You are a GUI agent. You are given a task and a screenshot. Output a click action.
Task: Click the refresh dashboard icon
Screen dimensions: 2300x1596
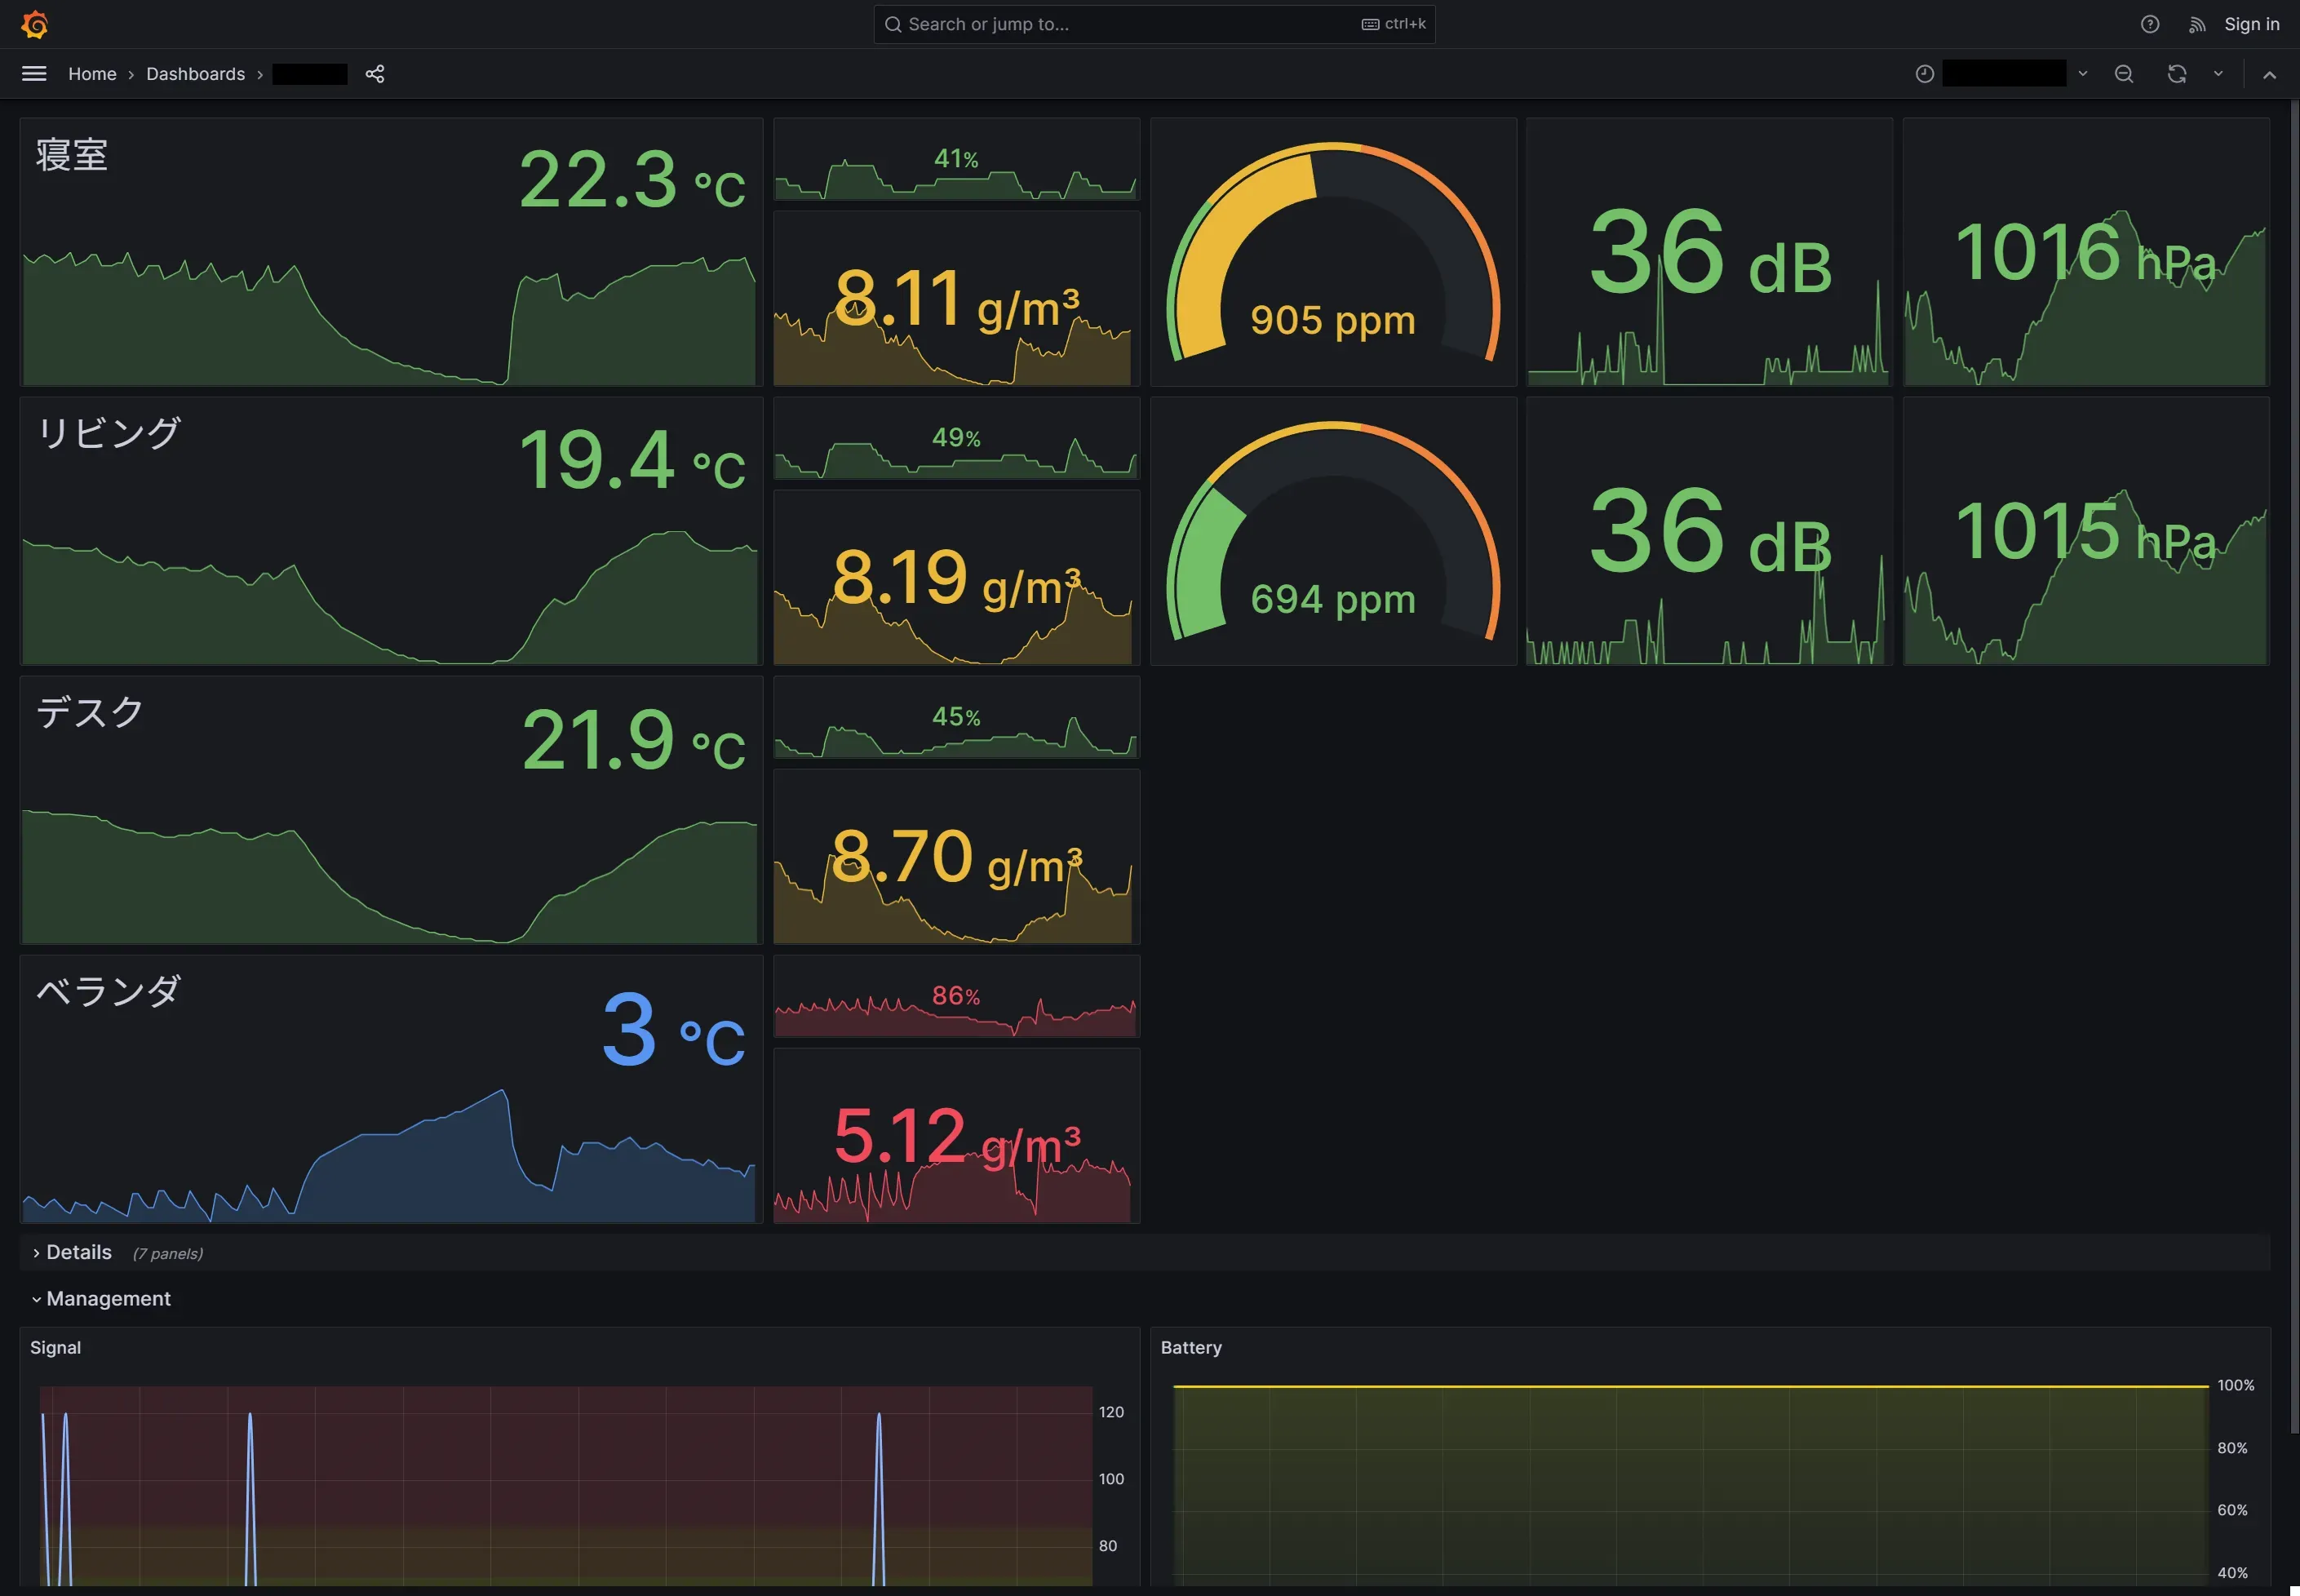point(2176,74)
